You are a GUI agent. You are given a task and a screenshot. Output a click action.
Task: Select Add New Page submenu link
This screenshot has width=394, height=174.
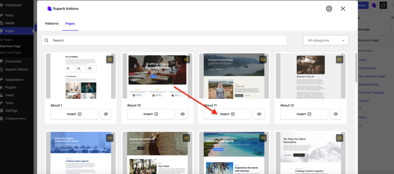point(10,46)
